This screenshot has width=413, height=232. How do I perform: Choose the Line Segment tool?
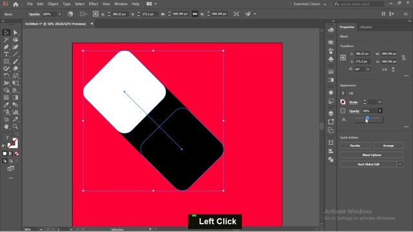(x=15, y=54)
